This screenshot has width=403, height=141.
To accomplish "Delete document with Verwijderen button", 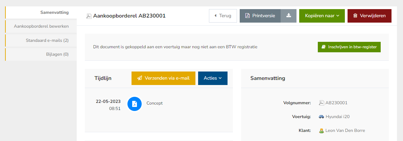I will click(369, 16).
